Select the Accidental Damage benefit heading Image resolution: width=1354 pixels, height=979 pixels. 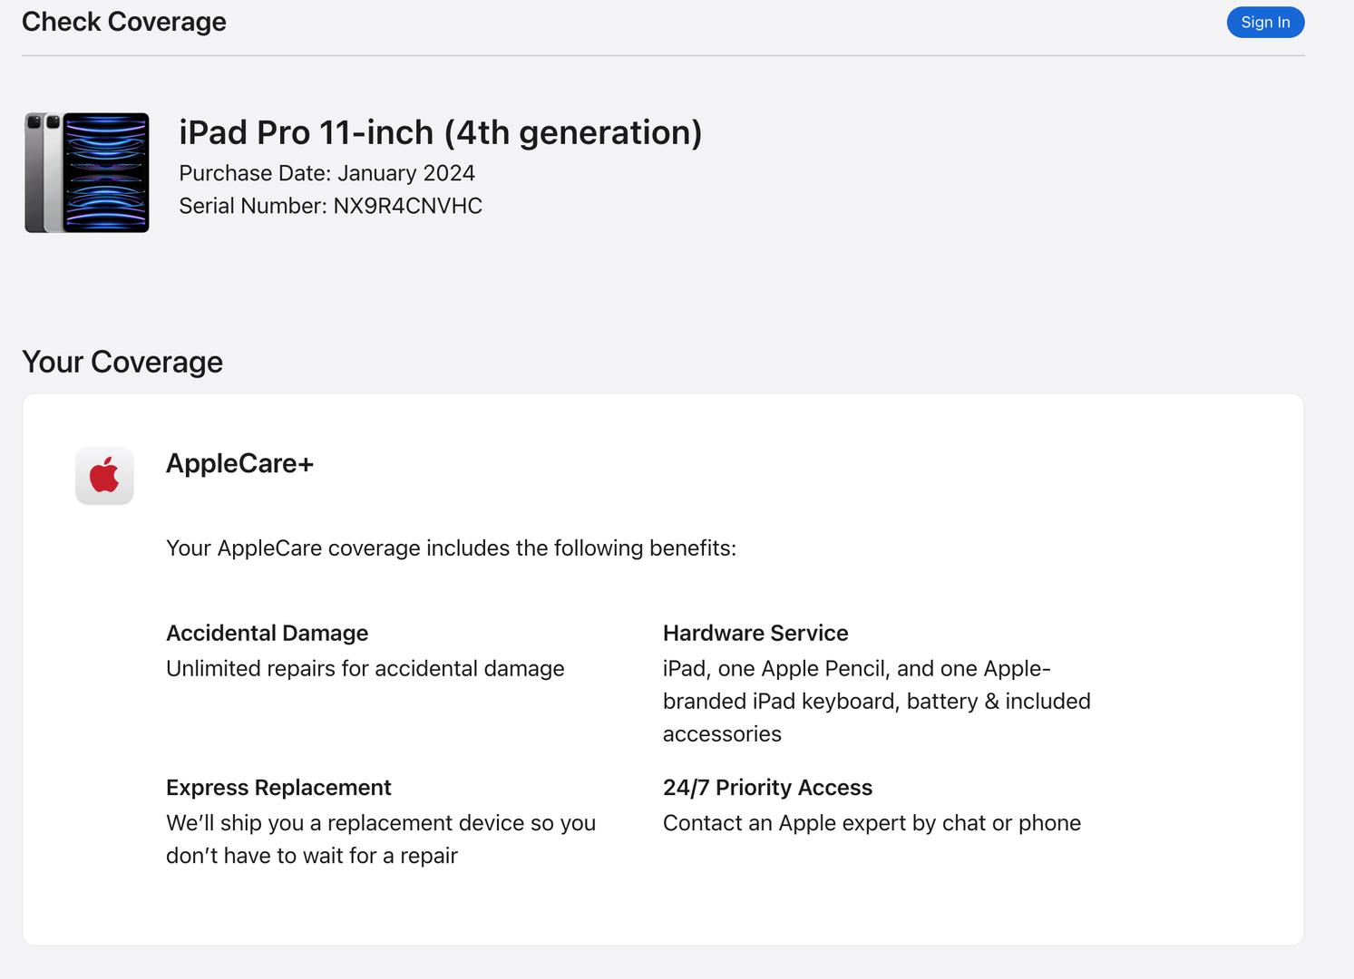[x=267, y=633]
